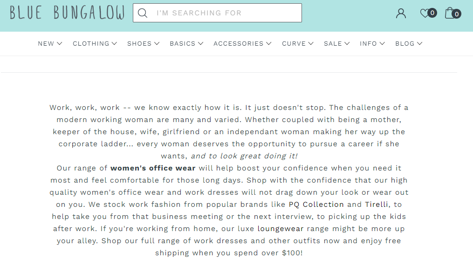Open the wishlist heart icon

click(x=425, y=13)
